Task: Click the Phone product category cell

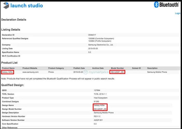Action: (51, 72)
